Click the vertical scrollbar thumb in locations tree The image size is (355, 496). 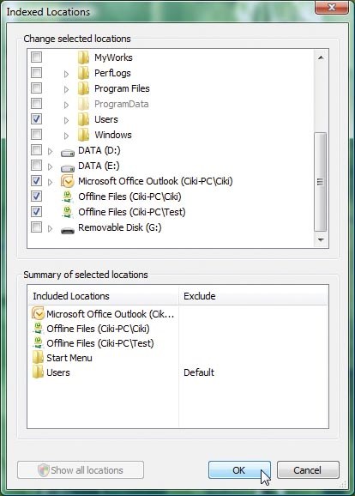(321, 182)
